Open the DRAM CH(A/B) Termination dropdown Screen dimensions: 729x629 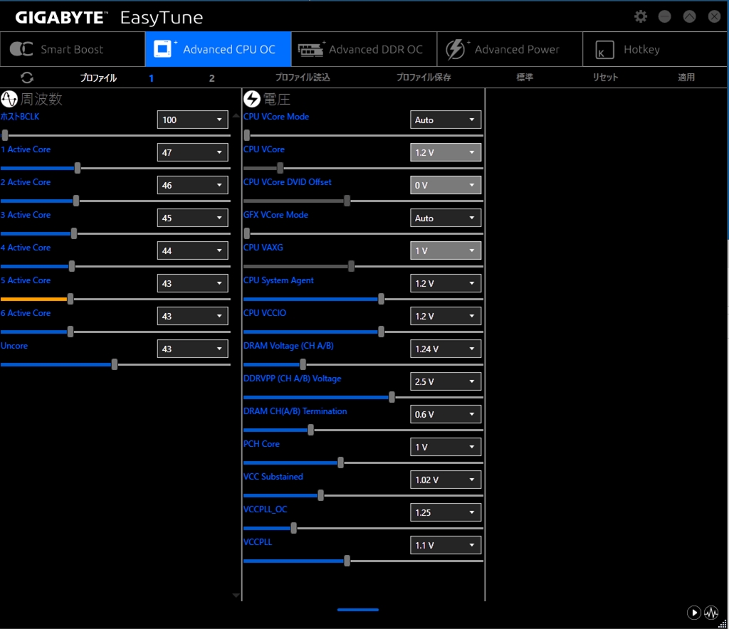click(446, 414)
